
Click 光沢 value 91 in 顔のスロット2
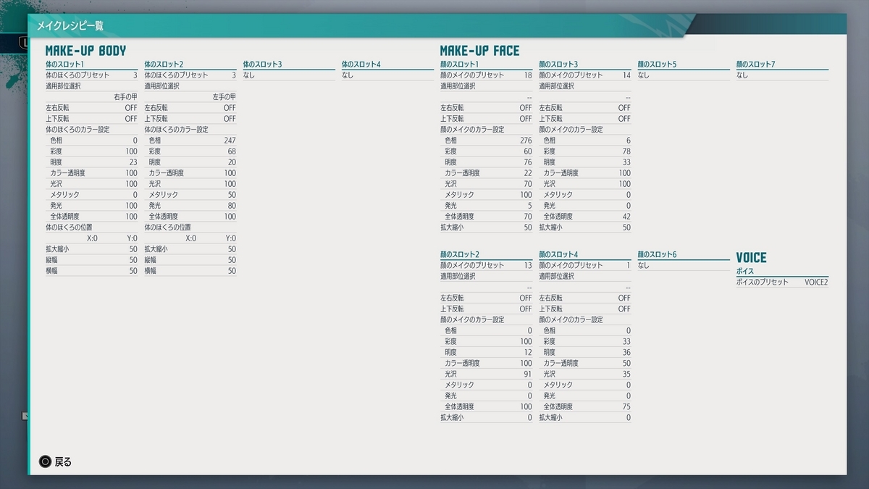(x=528, y=375)
